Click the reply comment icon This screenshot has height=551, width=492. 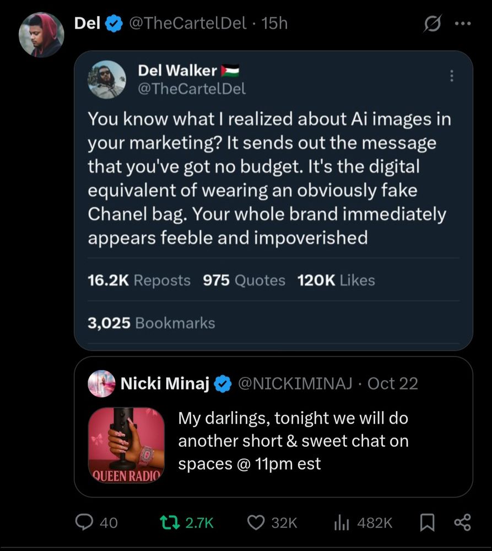click(x=84, y=522)
